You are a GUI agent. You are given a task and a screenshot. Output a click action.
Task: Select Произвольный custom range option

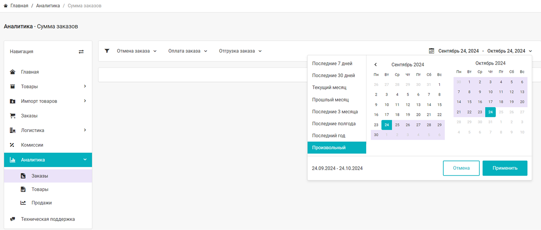[x=337, y=148]
